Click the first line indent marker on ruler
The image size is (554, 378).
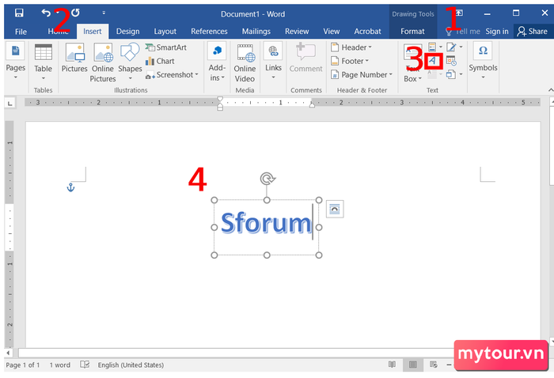pos(220,99)
